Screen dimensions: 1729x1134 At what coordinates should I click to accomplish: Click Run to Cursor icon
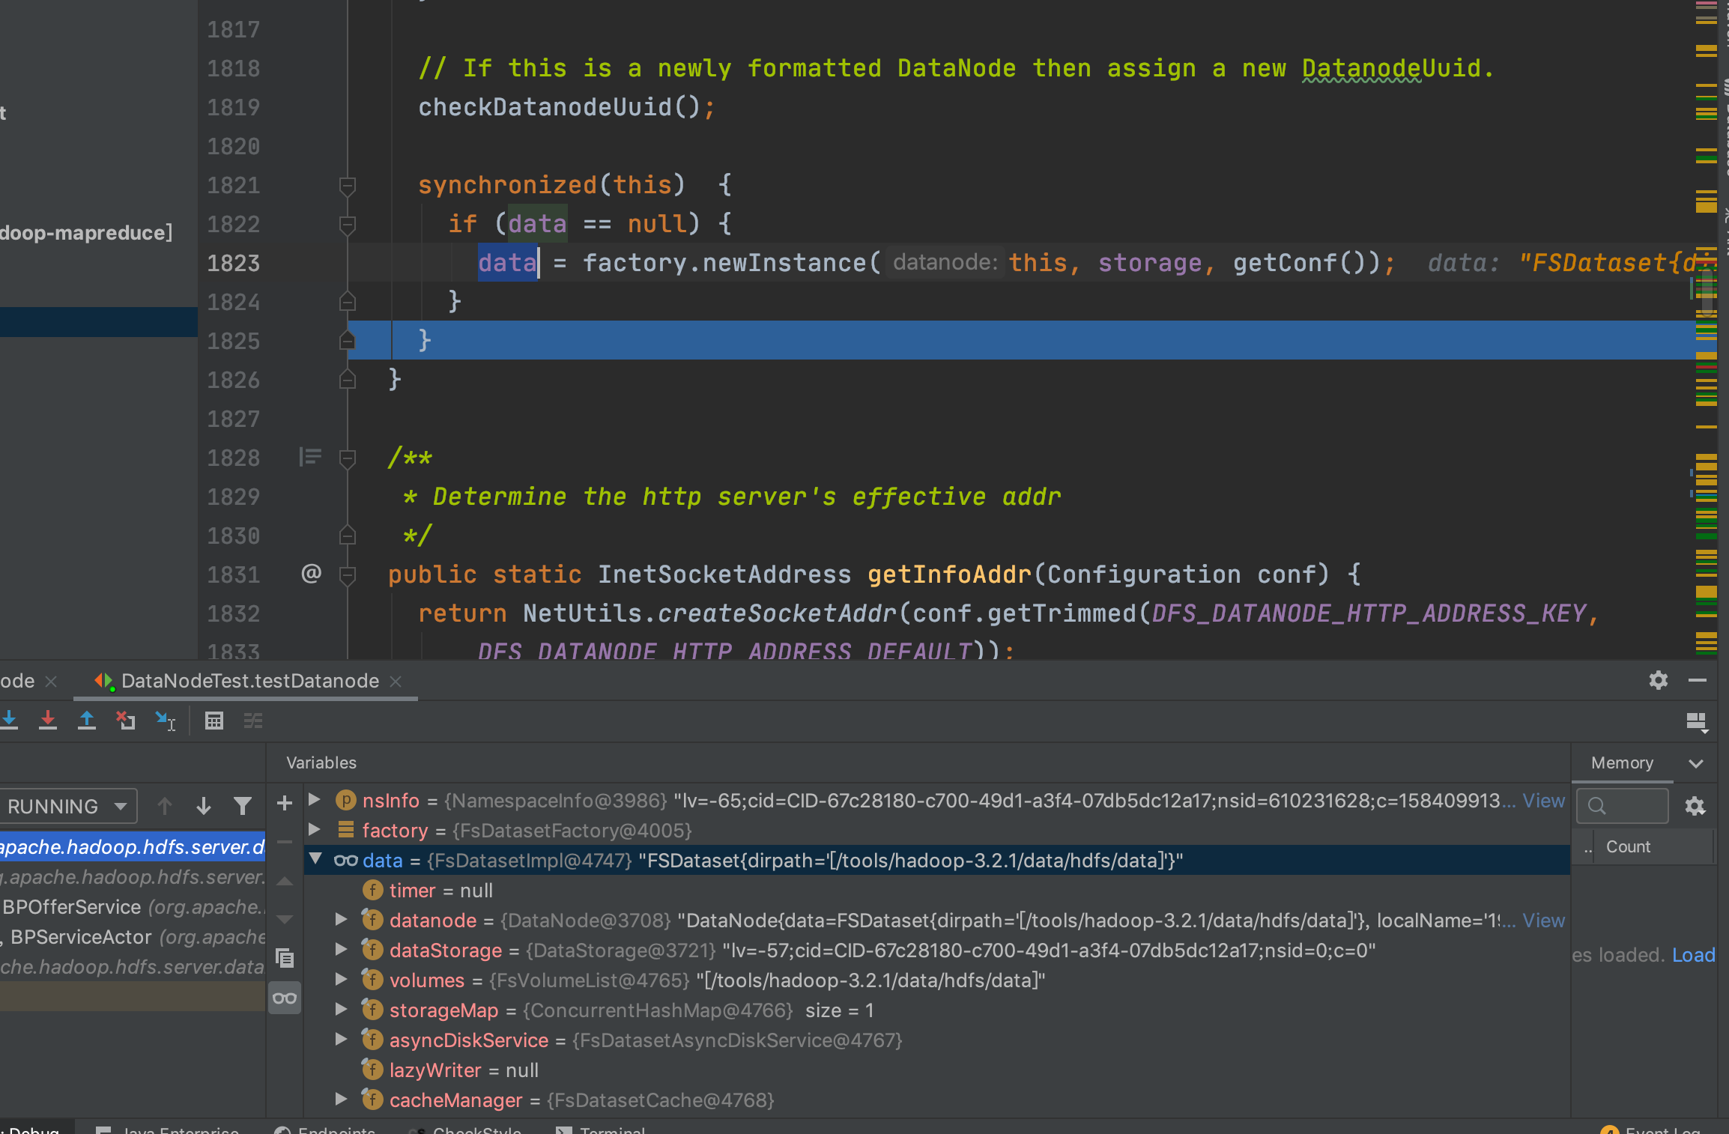(165, 721)
